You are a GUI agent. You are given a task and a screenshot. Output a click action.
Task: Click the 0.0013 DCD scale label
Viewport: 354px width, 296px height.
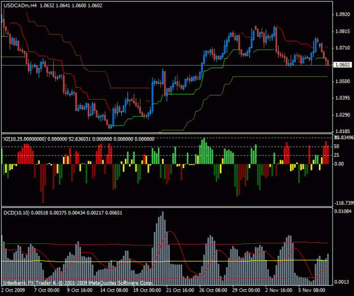[342, 282]
